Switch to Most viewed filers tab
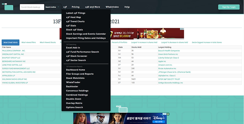This screenshot has width=244, height=124. tap(29, 42)
